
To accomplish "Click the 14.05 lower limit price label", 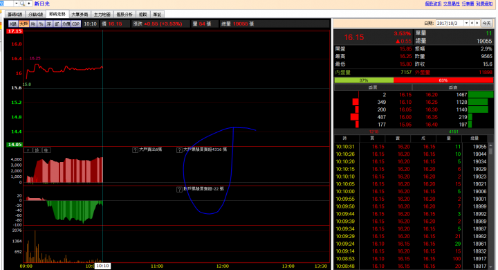I will tap(15, 145).
